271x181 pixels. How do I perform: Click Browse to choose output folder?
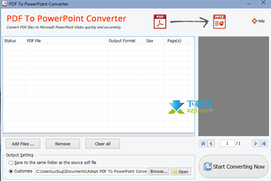click(159, 171)
